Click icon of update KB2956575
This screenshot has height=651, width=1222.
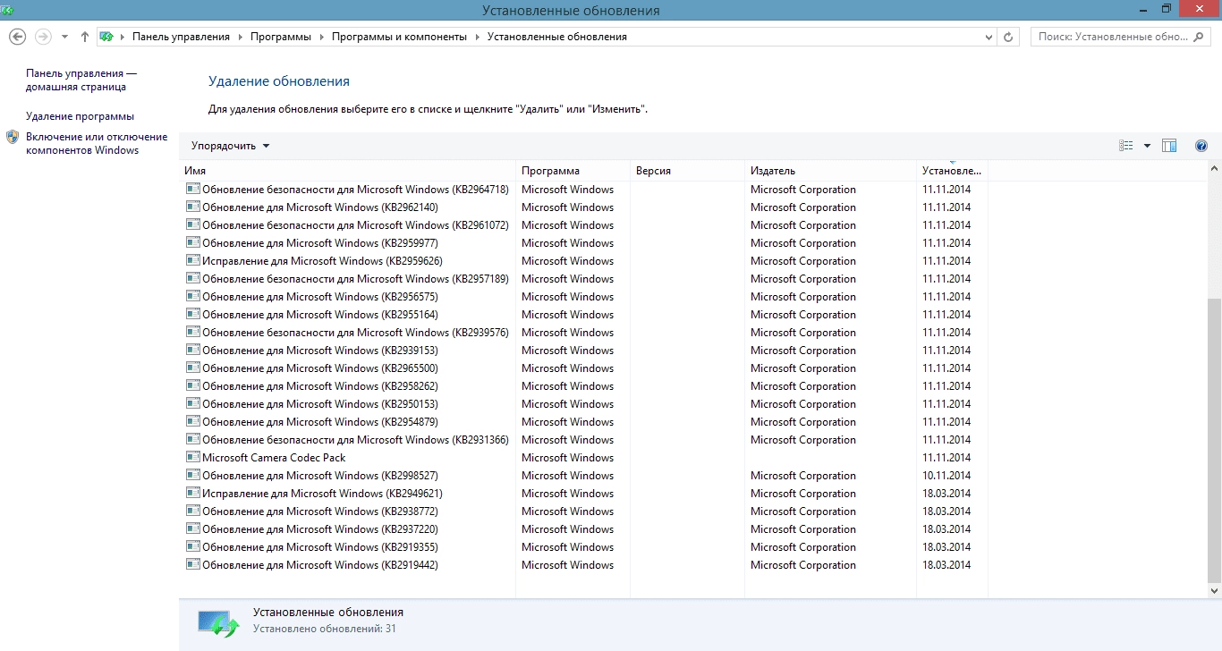[192, 296]
